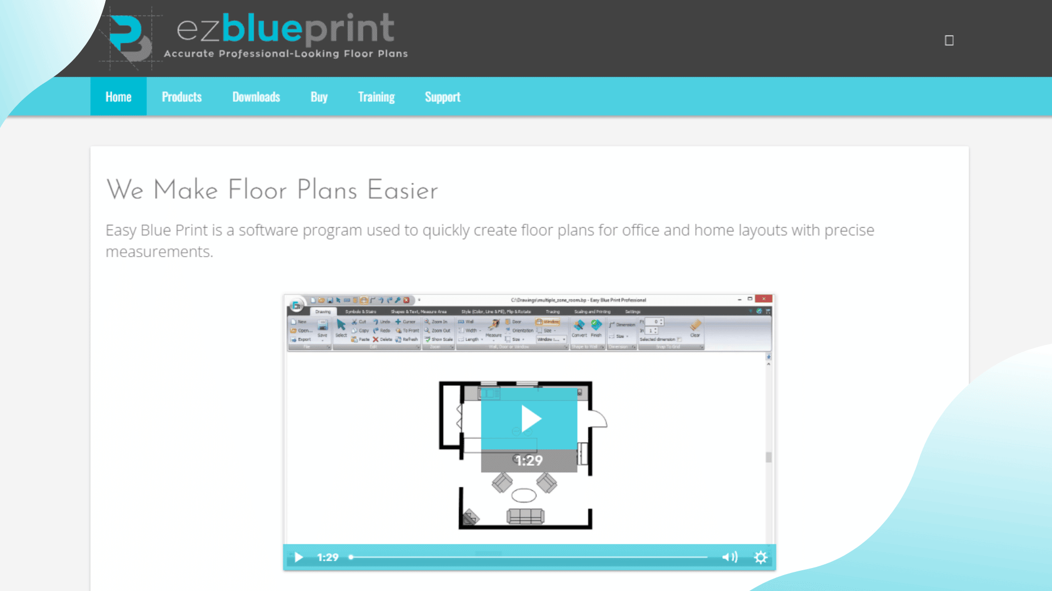Open Symbols & Stats panel

click(361, 311)
